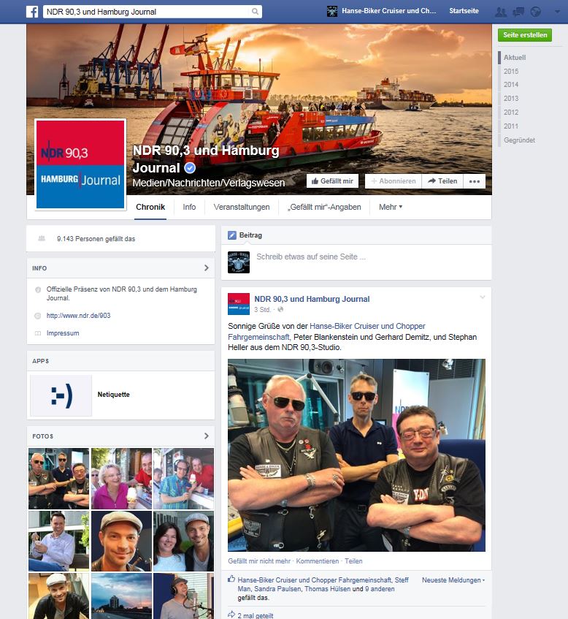Click Hanse-Biker profile avatar in top bar
The height and width of the screenshot is (619, 568).
[x=332, y=12]
